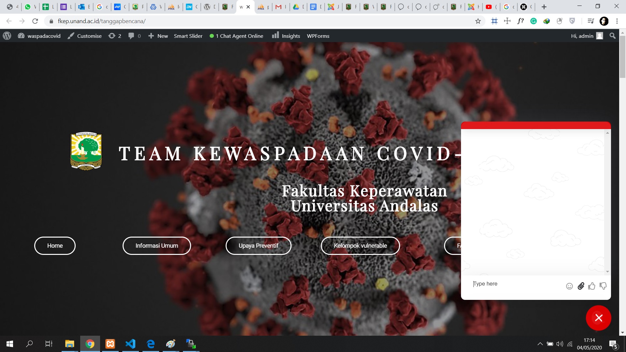Image resolution: width=626 pixels, height=352 pixels.
Task: Give negative feedback with thumbs down
Action: coord(603,286)
